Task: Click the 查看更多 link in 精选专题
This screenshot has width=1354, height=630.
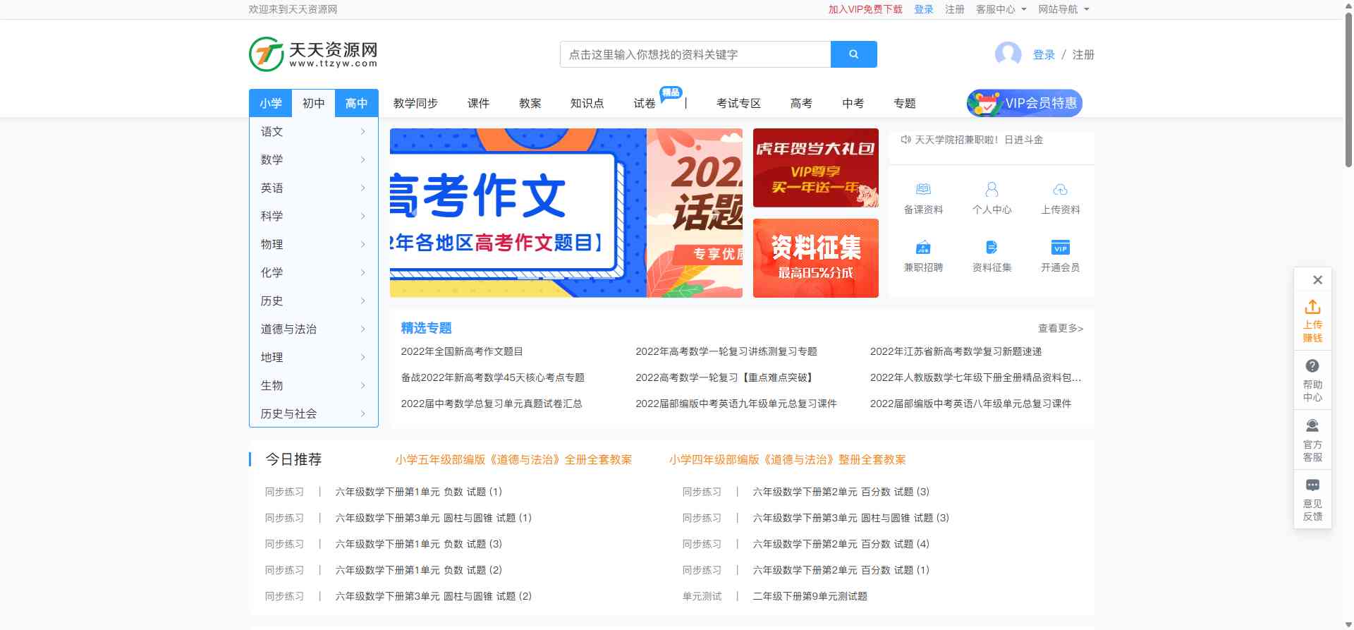Action: tap(1060, 328)
